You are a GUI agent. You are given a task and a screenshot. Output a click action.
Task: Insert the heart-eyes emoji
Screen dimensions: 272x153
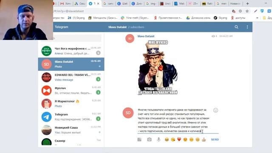(x=185, y=139)
